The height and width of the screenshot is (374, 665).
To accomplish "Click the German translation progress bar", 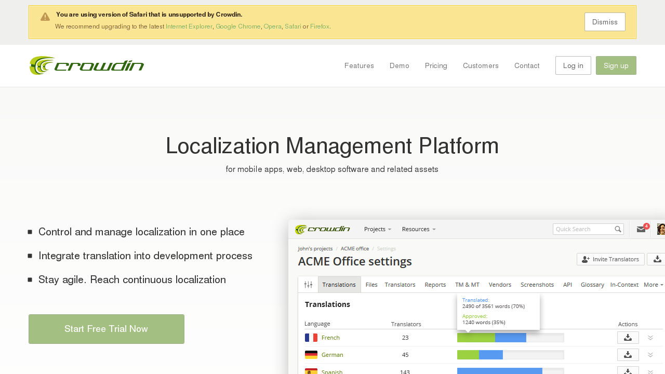I will click(x=510, y=355).
